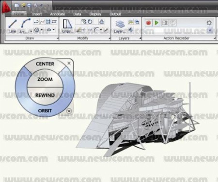Expand the Draw panel launcher arrow
The image size is (218, 182).
[58, 38]
